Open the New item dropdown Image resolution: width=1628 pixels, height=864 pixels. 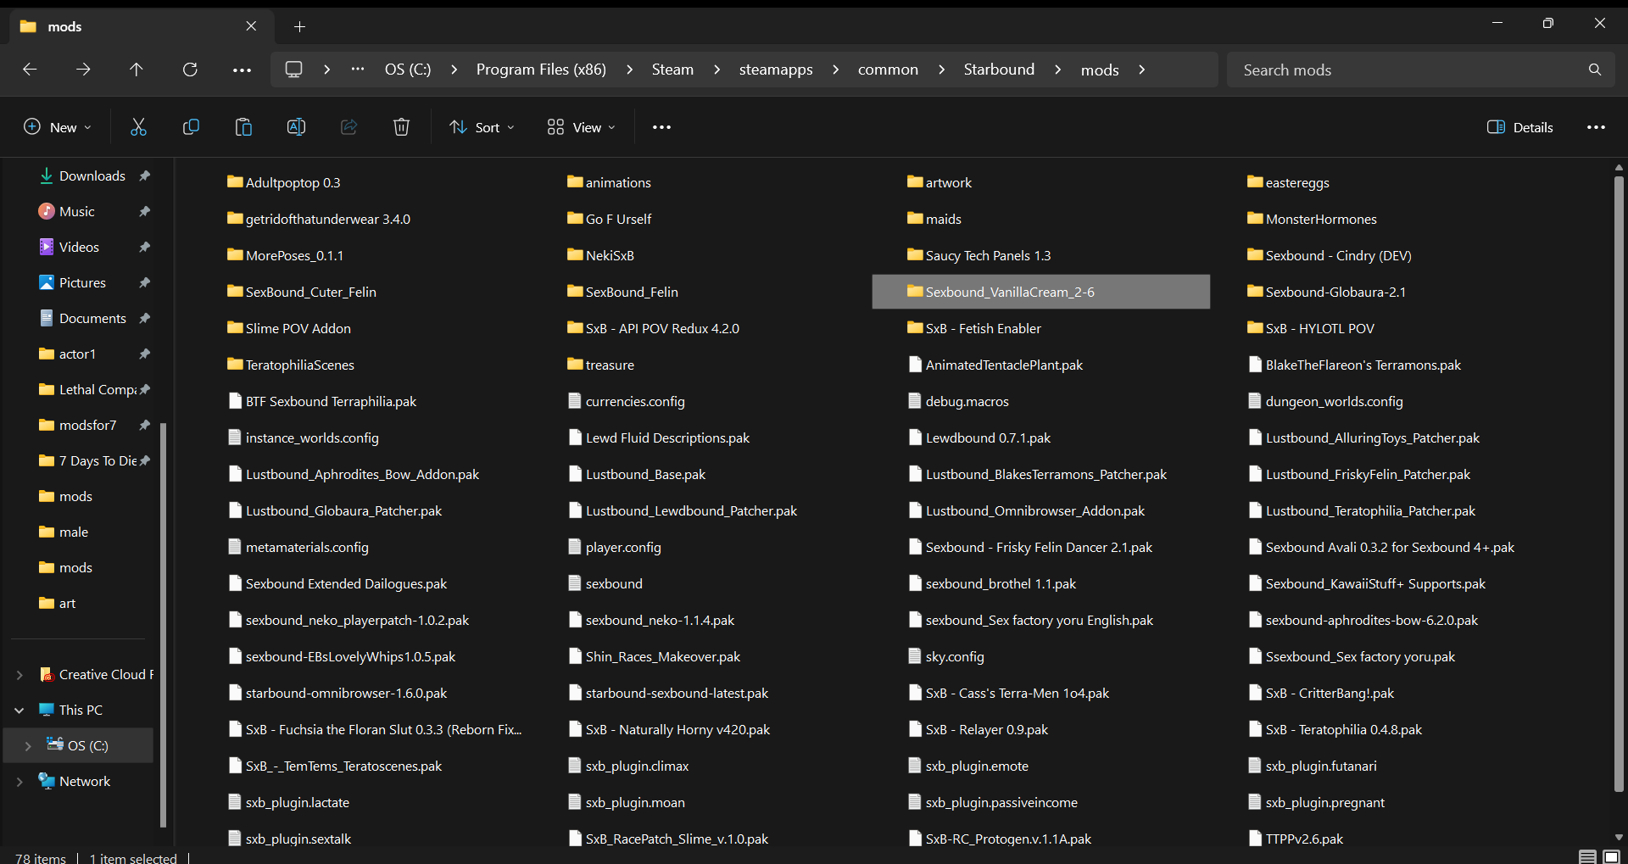[57, 127]
